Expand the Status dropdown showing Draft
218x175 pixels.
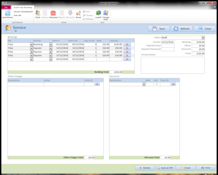[203, 38]
